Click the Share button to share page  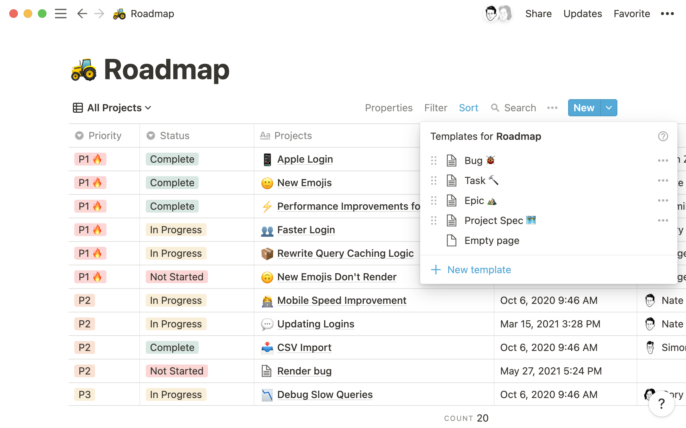tap(537, 13)
